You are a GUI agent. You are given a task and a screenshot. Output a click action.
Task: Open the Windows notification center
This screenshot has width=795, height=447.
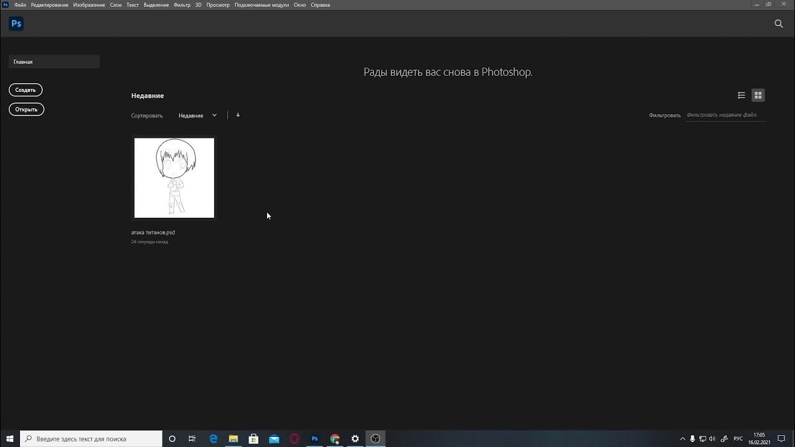(x=781, y=438)
